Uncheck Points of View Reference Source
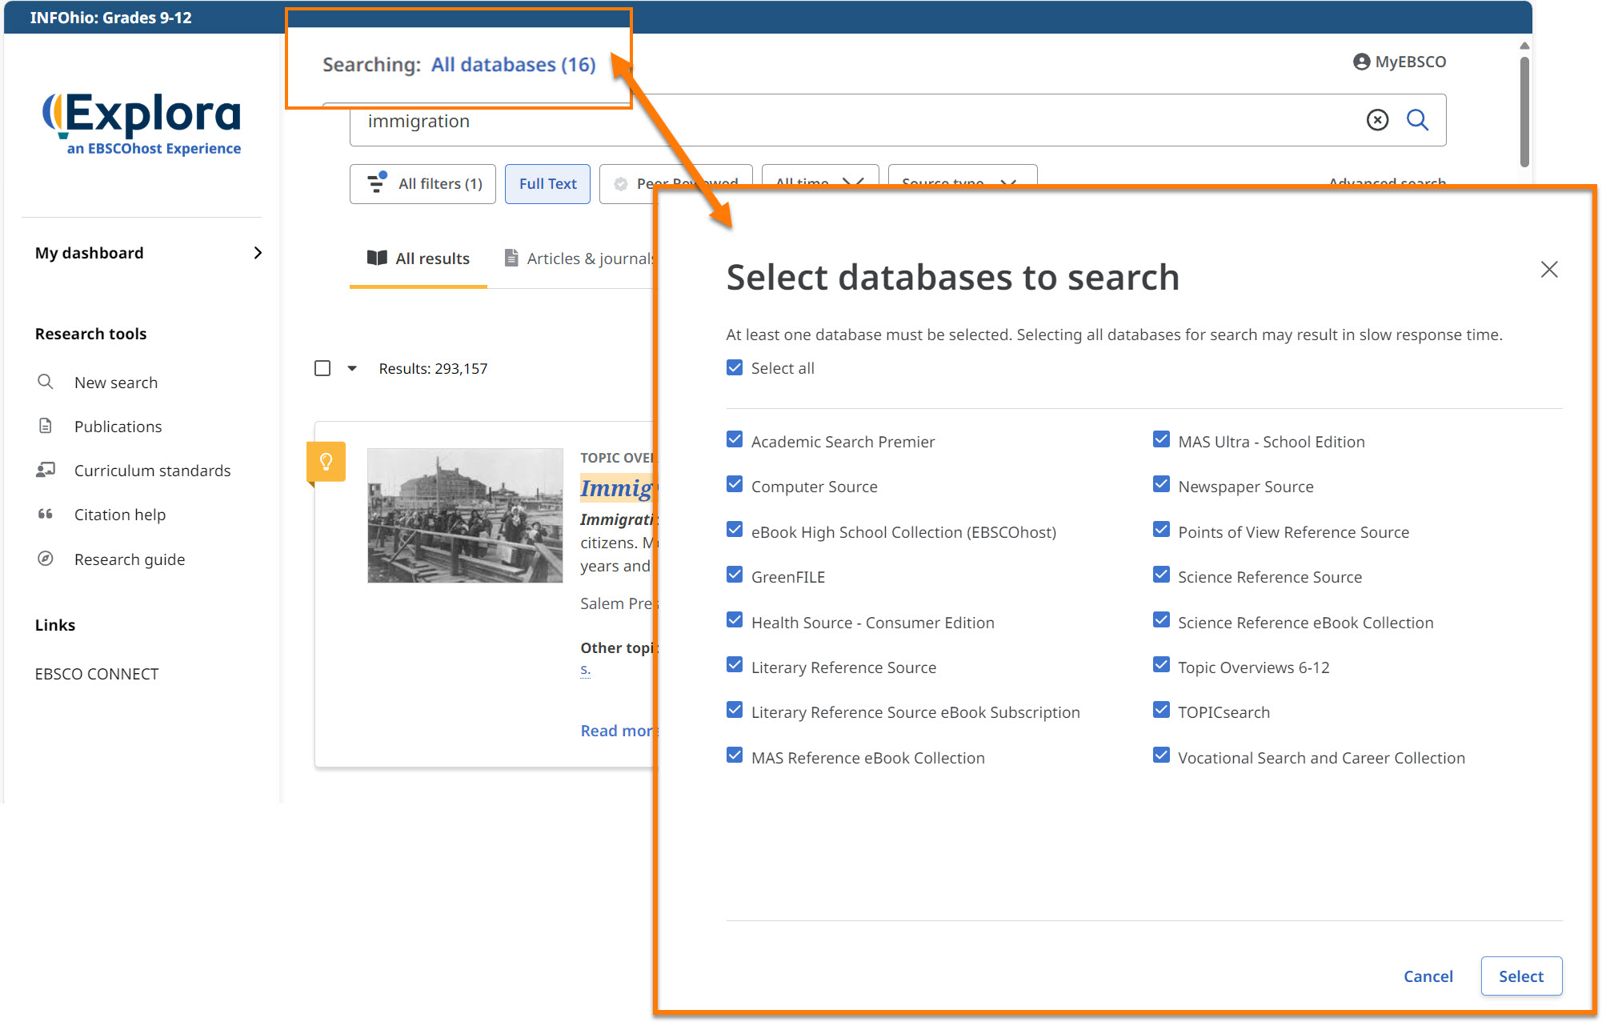This screenshot has height=1022, width=1606. click(1161, 530)
